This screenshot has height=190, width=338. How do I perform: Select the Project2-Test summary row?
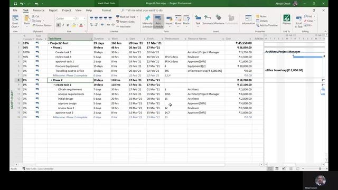click(x=137, y=43)
